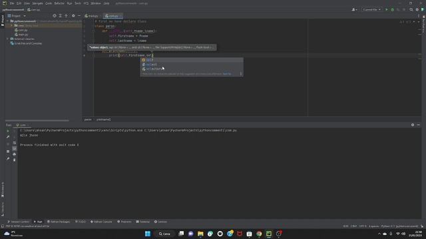This screenshot has height=239, width=426.
Task: Open IDE settings gear in the top-right toolbar
Action: 417,9
